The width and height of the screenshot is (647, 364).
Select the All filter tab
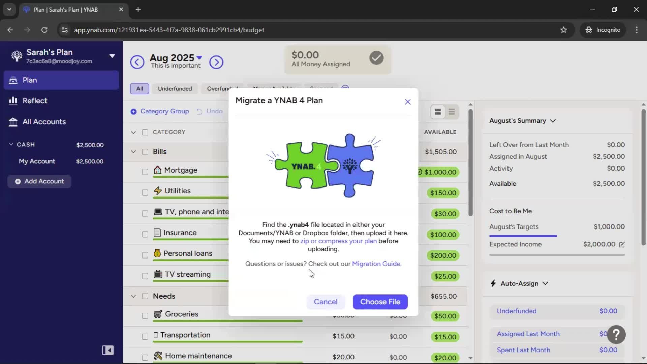(x=140, y=89)
